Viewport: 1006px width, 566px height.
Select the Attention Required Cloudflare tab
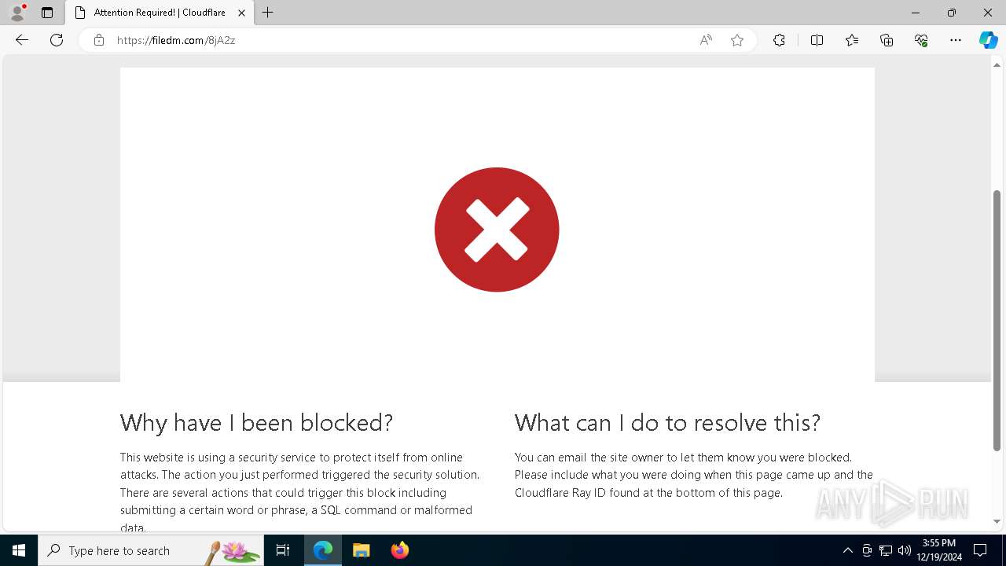click(159, 13)
